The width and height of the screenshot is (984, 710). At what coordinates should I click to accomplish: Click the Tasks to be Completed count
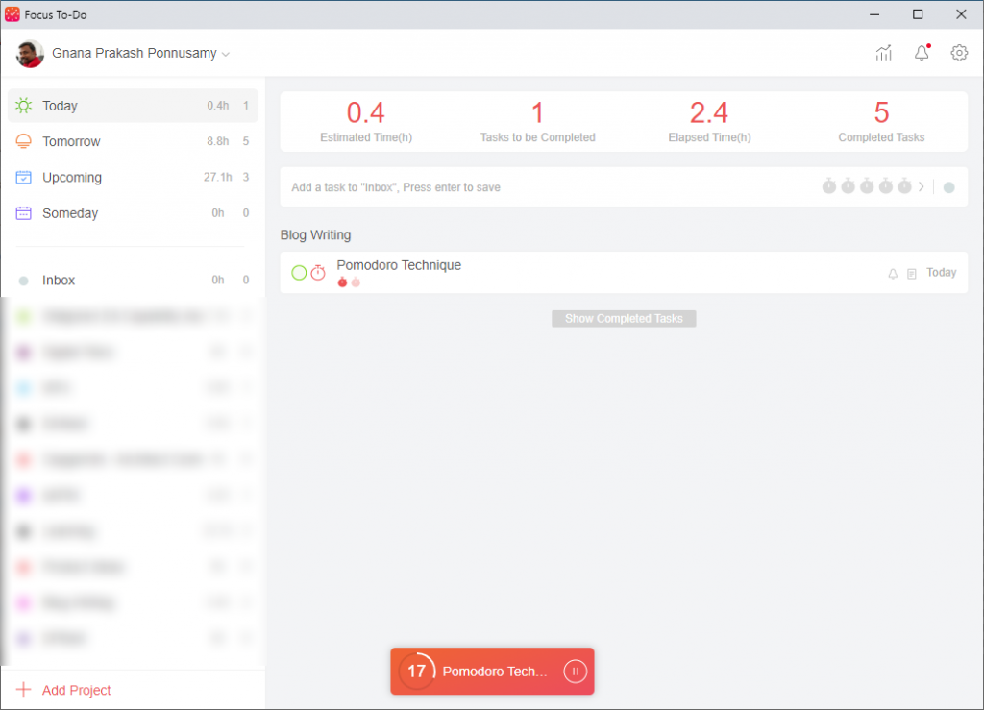click(x=538, y=113)
